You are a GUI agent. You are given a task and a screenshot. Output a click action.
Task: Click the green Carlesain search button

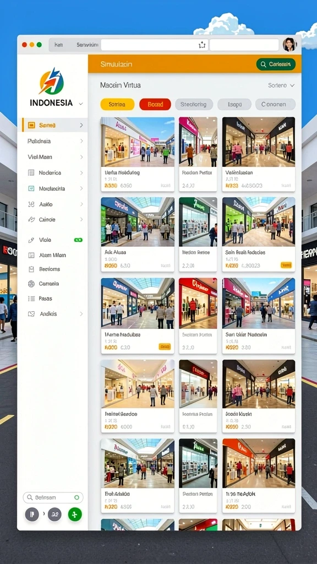coord(276,64)
